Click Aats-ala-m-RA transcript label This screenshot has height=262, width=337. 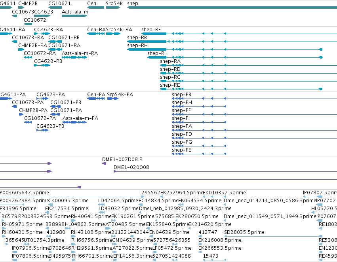pyautogui.click(x=80, y=53)
